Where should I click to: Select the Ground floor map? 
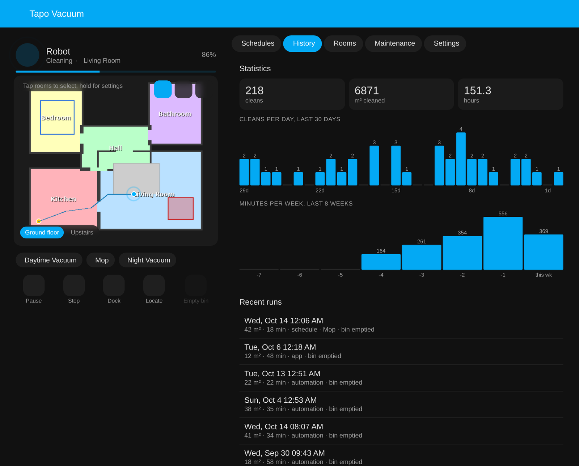tap(42, 232)
